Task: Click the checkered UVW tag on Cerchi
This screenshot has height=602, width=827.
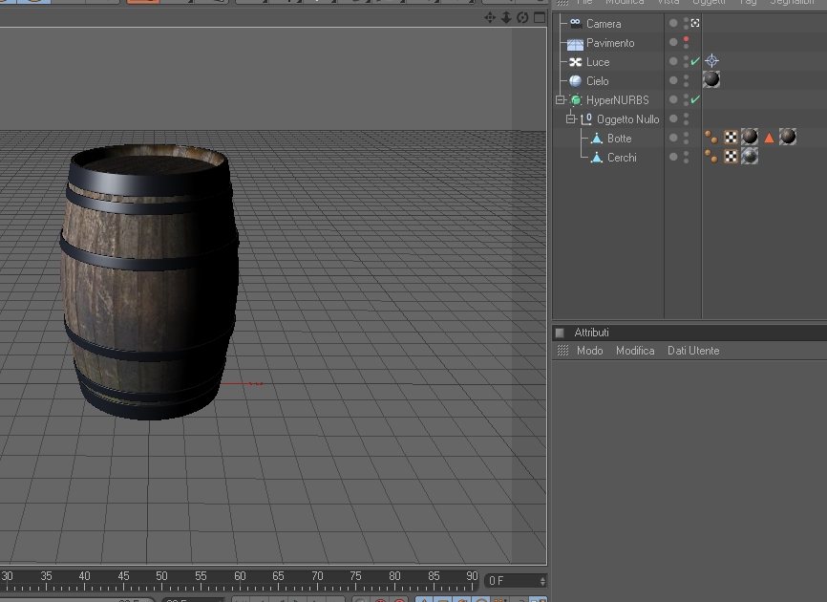Action: click(x=731, y=157)
